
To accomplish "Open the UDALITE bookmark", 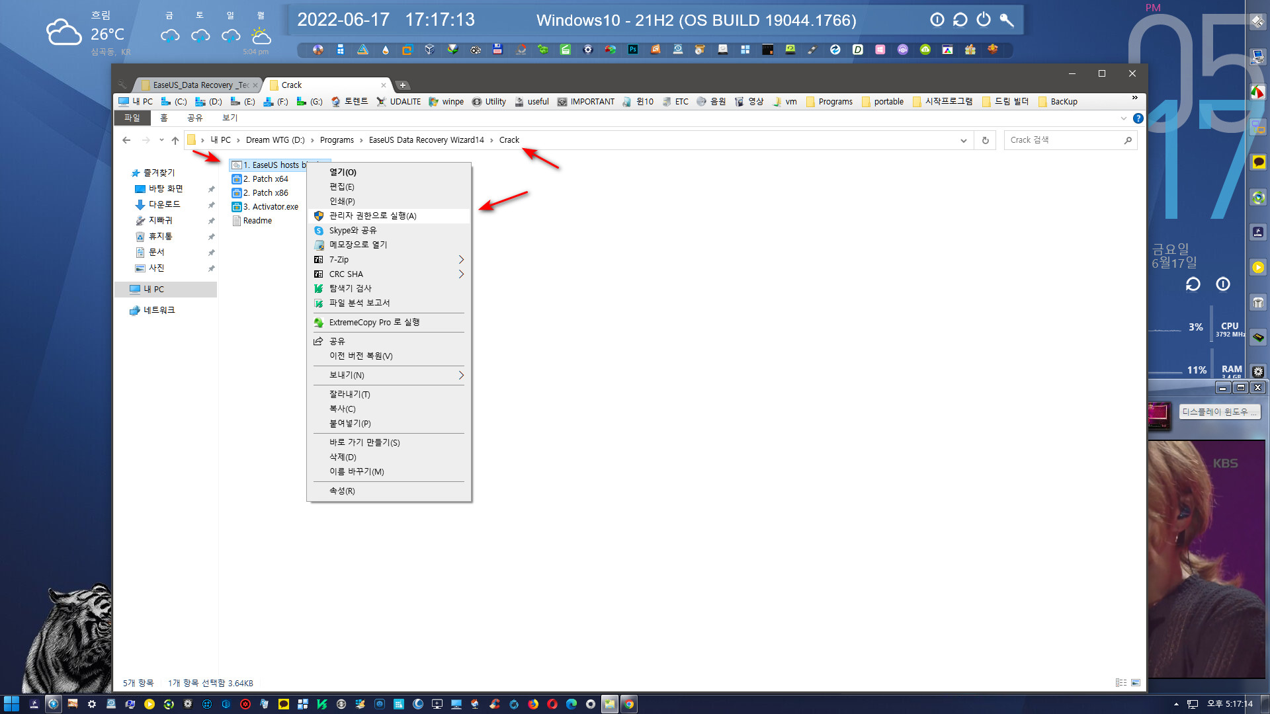I will click(x=398, y=102).
